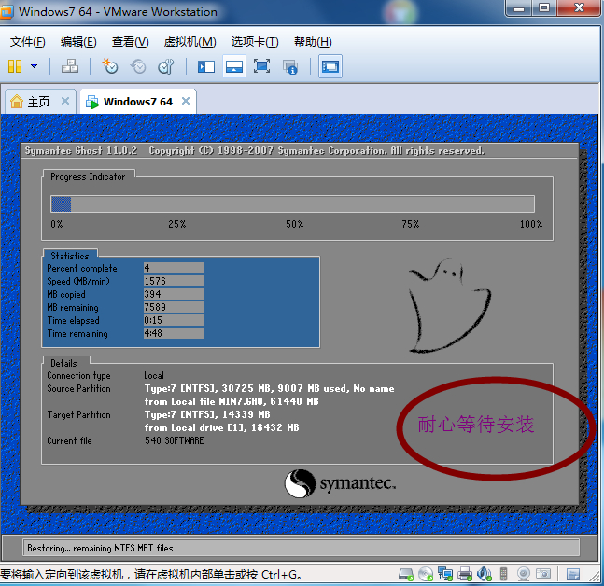Image resolution: width=604 pixels, height=586 pixels.
Task: Click the Ghost progress indicator bar
Action: (292, 204)
